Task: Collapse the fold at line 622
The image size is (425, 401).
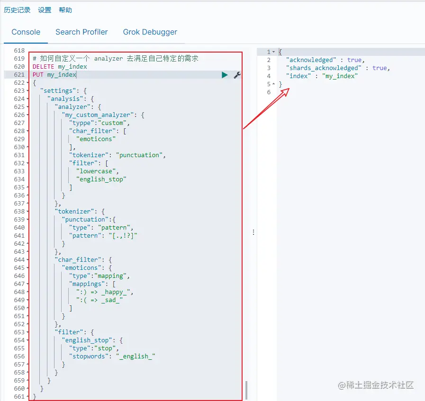Action: pyautogui.click(x=27, y=83)
